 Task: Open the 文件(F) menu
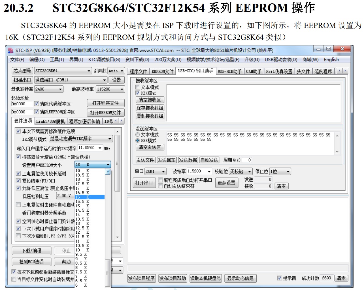click(17, 60)
